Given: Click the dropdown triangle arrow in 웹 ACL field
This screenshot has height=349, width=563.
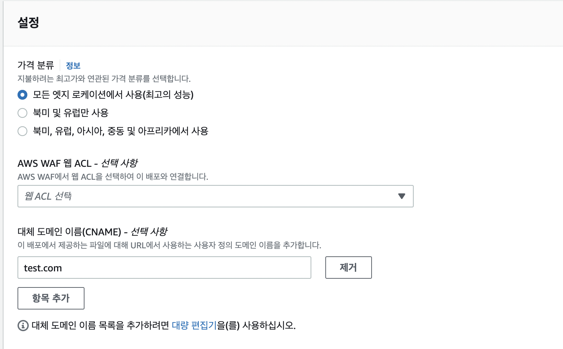Looking at the screenshot, I should point(402,196).
